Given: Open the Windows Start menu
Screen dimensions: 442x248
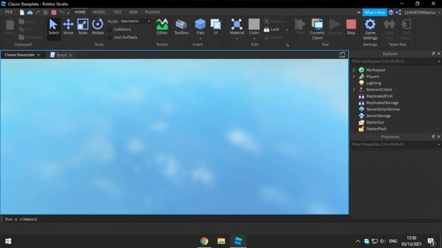Looking at the screenshot, I should 8,241.
